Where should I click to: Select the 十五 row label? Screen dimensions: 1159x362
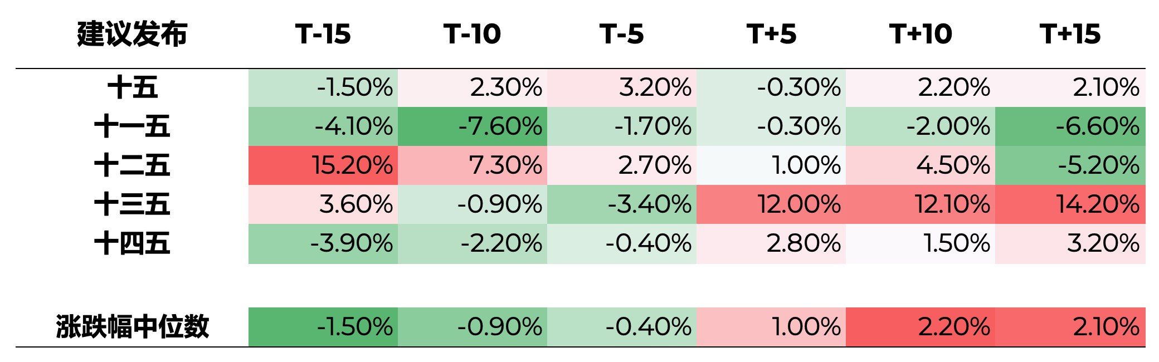click(132, 88)
